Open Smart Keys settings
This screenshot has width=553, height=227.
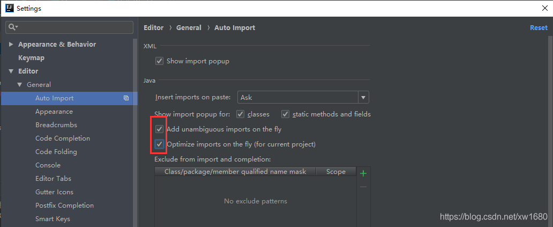(x=53, y=219)
